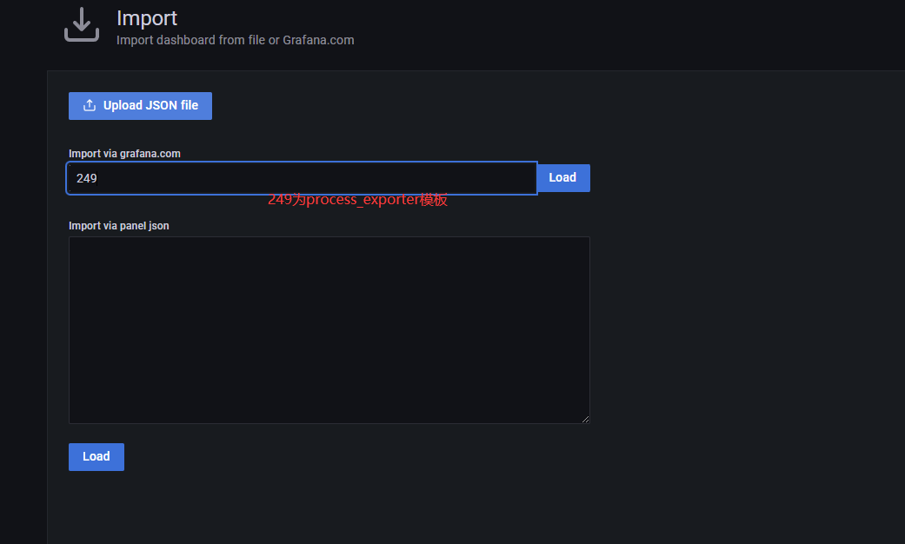The height and width of the screenshot is (544, 905).
Task: Click the red process_exporter annotation text
Action: [357, 200]
